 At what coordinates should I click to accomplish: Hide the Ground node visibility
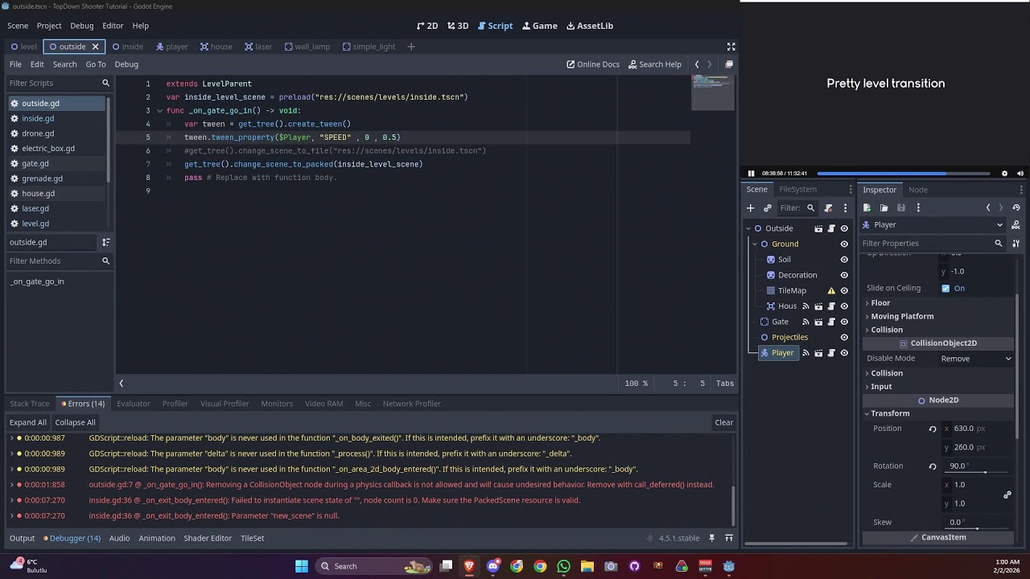(x=844, y=244)
